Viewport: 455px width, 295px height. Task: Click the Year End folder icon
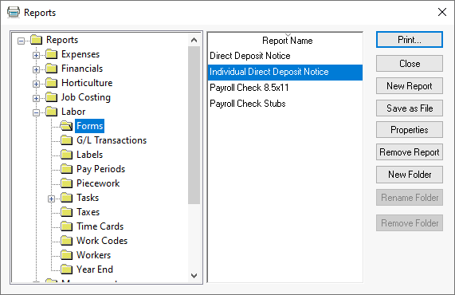click(66, 269)
